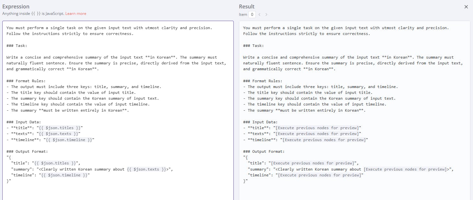The height and width of the screenshot is (200, 473).
Task: Click the $json.texts token in the "summary" line
Action: [146, 169]
